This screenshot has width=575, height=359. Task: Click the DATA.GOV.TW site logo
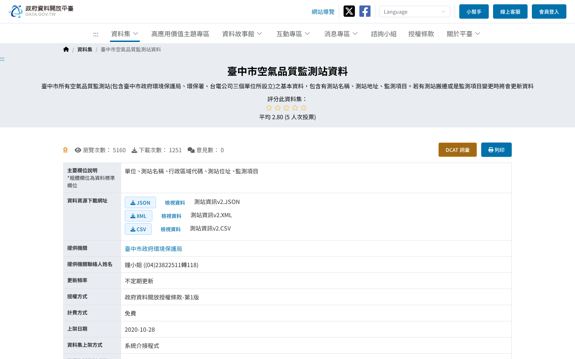[x=41, y=11]
